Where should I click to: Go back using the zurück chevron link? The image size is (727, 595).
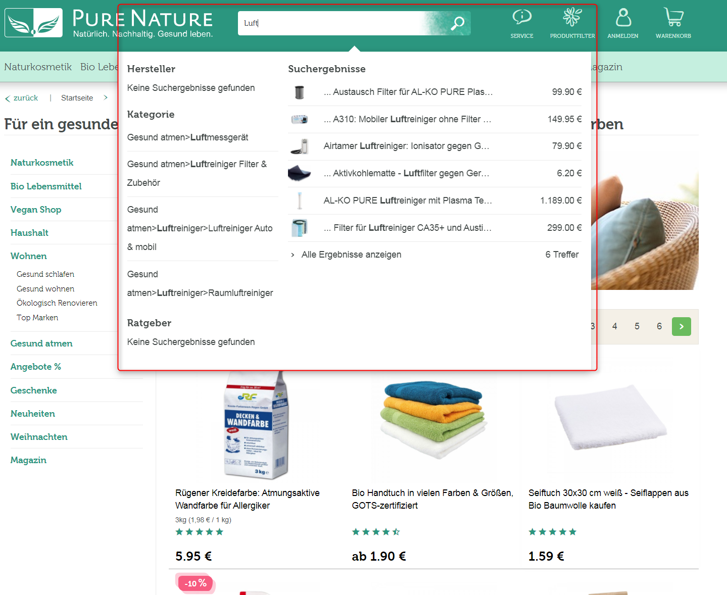(22, 98)
